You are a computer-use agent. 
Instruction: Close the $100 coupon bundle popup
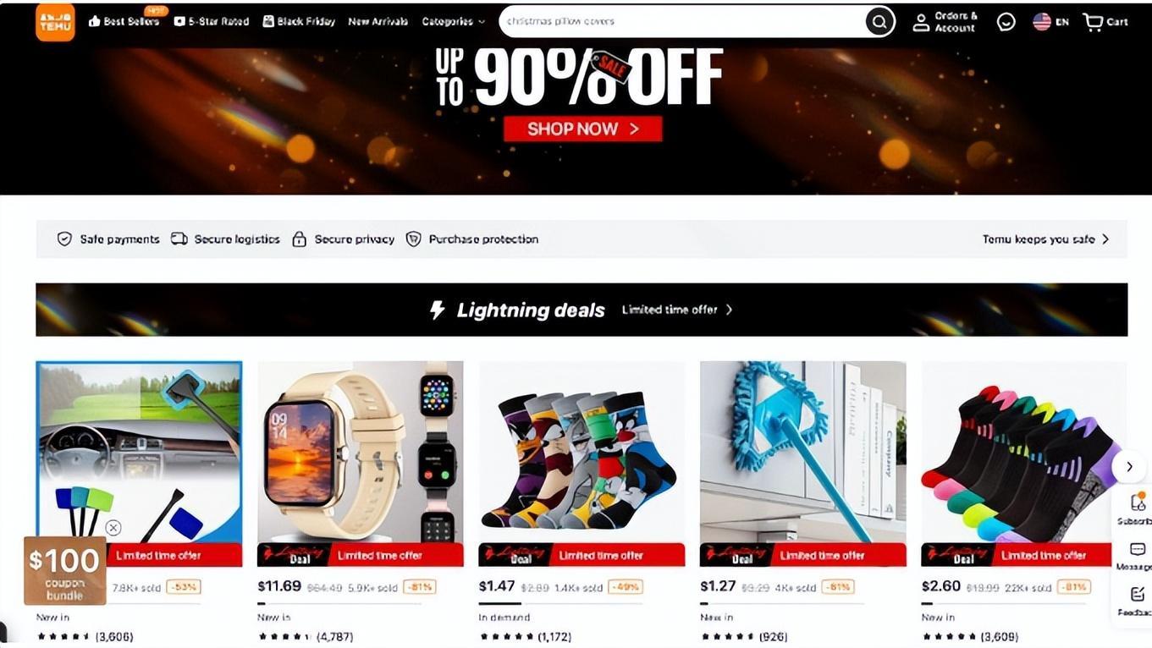pos(113,528)
